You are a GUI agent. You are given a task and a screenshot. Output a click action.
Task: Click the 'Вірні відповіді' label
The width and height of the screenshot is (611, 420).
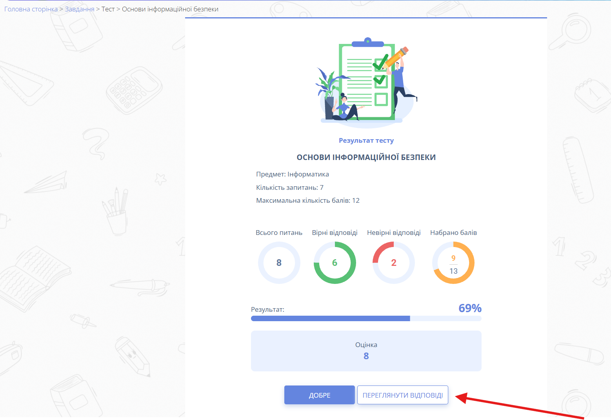[x=335, y=233]
